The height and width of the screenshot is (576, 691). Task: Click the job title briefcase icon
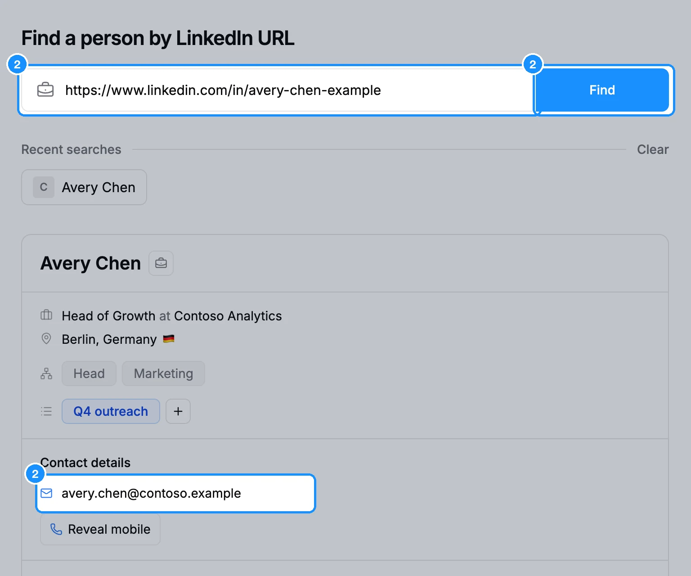point(46,315)
